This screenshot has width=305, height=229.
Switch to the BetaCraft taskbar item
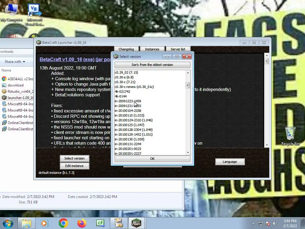pyautogui.click(x=136, y=223)
